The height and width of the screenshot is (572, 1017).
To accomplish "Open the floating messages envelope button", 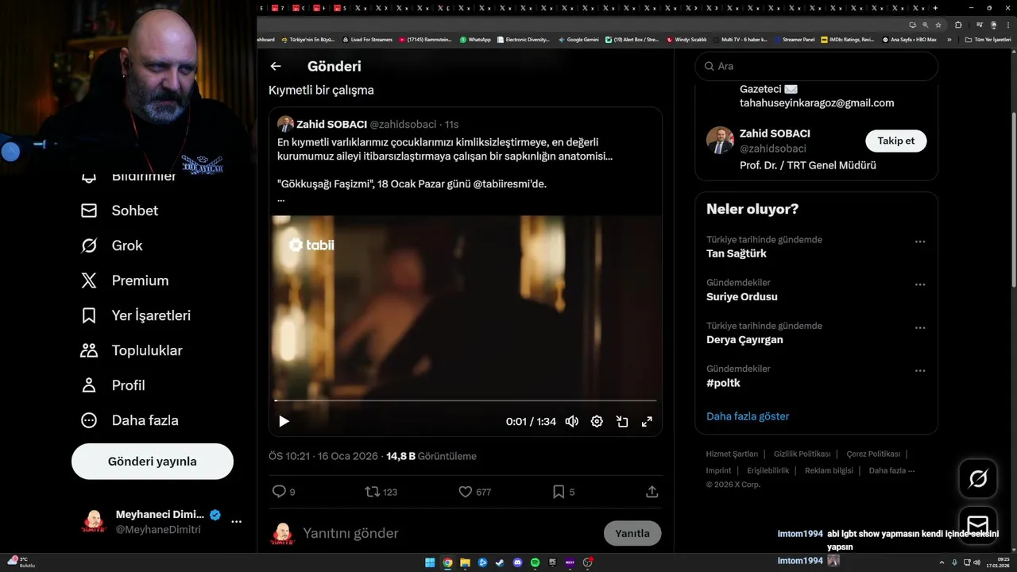I will pyautogui.click(x=978, y=525).
